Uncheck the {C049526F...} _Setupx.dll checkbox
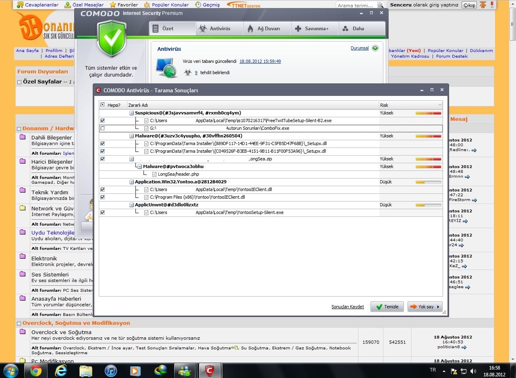 point(102,151)
